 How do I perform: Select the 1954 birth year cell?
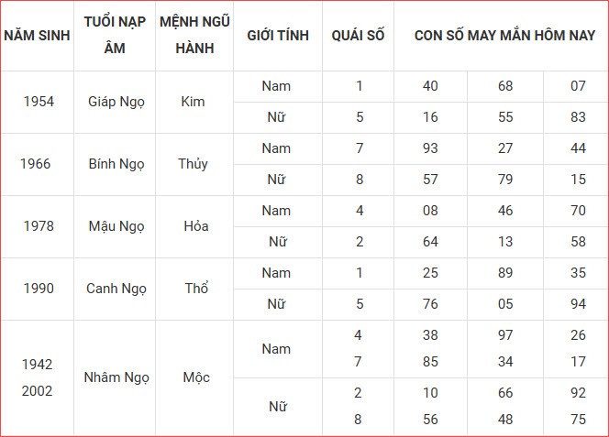pos(38,102)
